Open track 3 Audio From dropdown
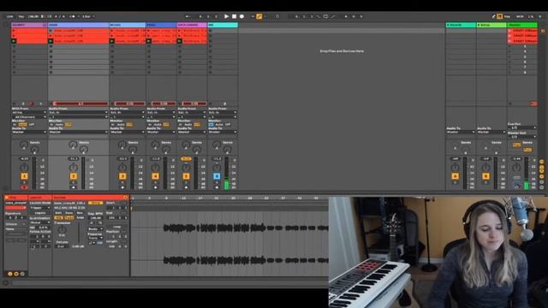548x308 pixels. [128, 112]
